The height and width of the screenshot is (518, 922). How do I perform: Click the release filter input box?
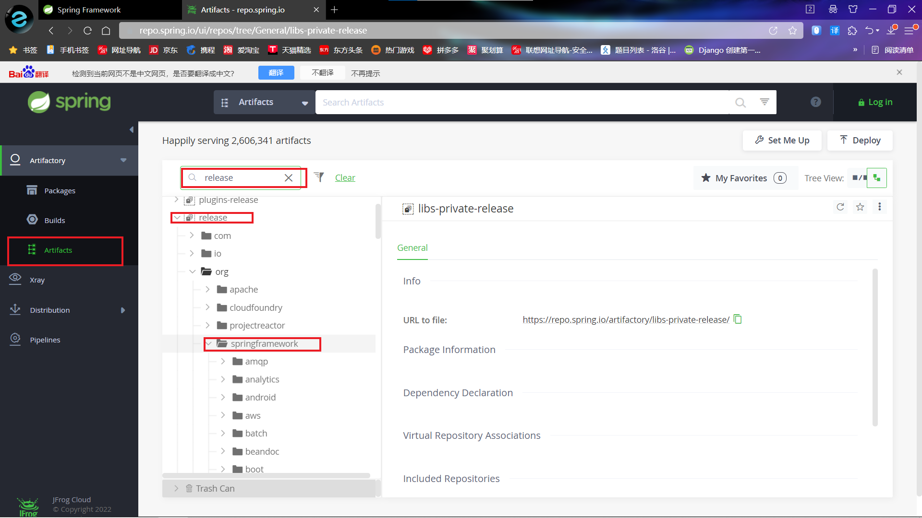[240, 178]
